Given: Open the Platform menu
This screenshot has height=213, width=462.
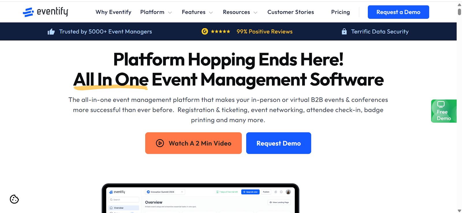Looking at the screenshot, I should pos(152,12).
